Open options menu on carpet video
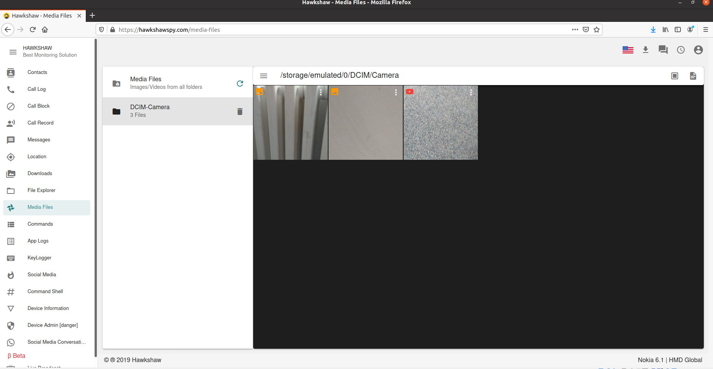713x369 pixels. click(471, 92)
